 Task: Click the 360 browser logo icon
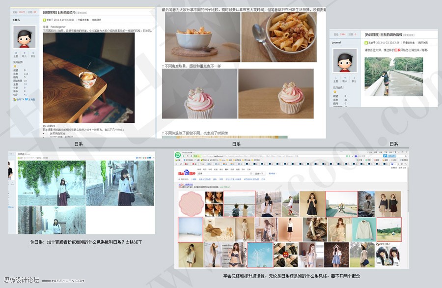point(177,155)
